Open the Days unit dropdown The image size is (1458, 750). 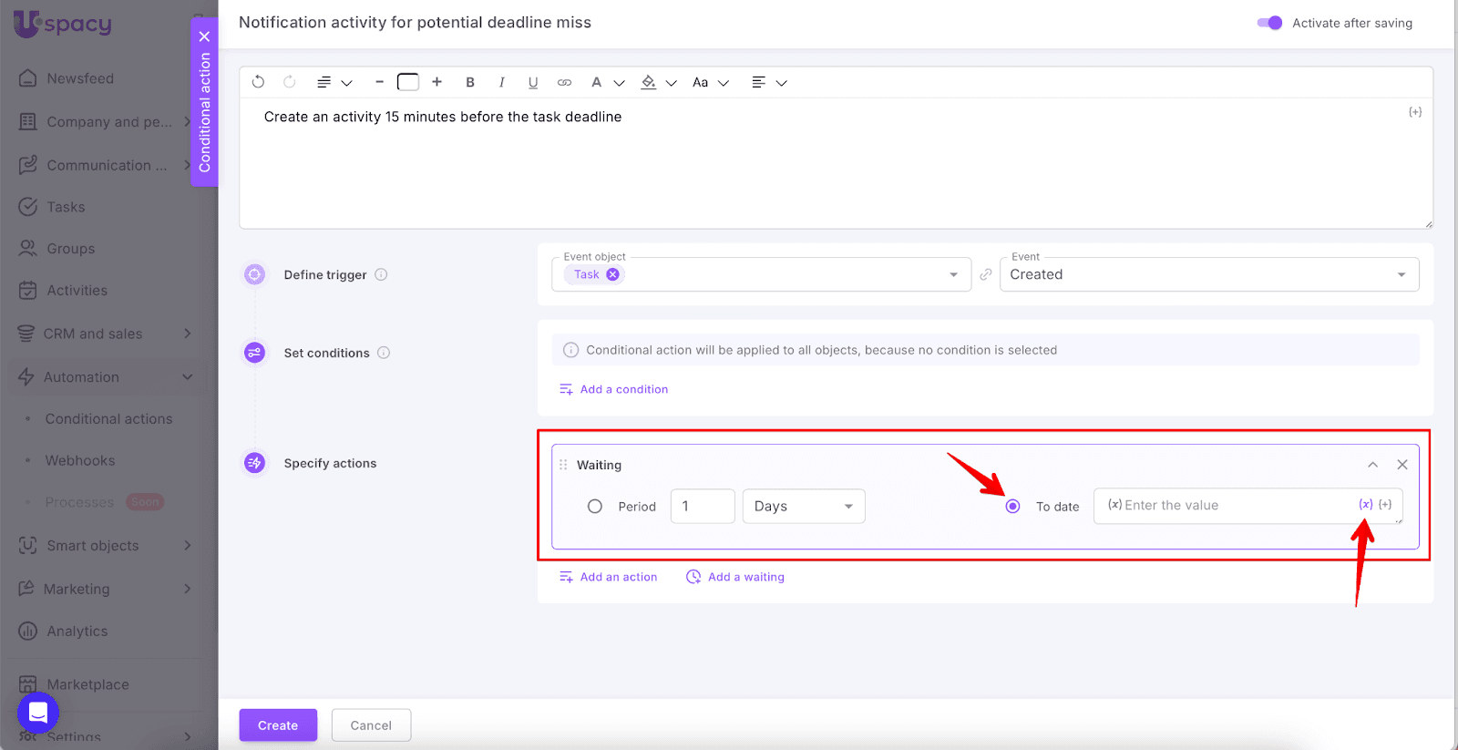[803, 507]
